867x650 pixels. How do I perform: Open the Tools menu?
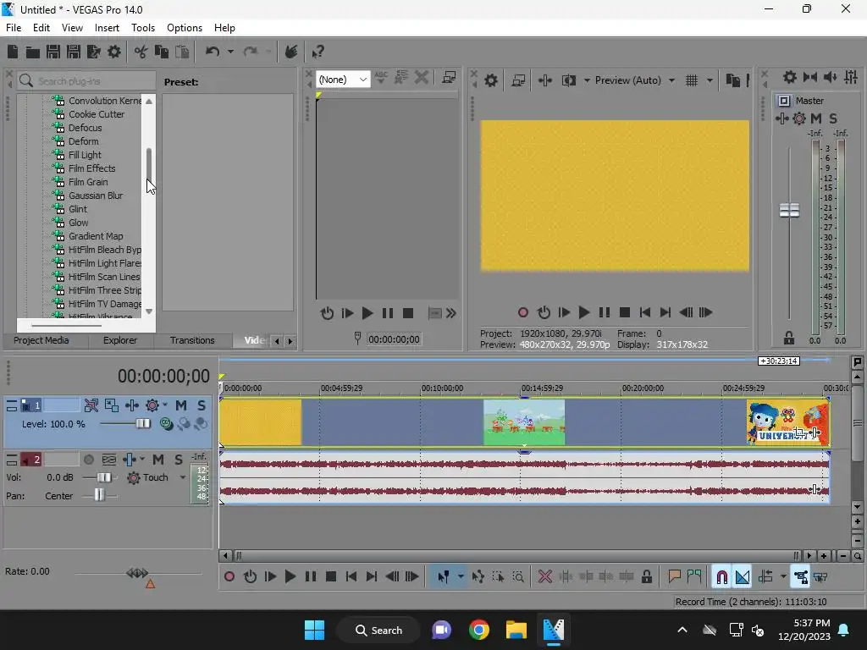pyautogui.click(x=142, y=28)
